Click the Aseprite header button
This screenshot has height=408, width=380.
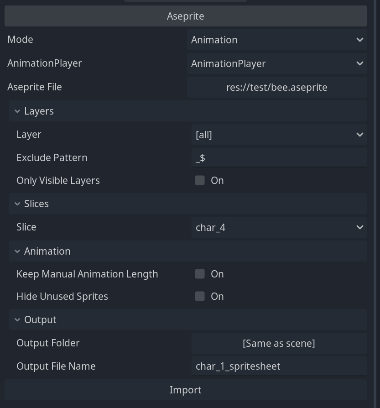click(x=186, y=16)
